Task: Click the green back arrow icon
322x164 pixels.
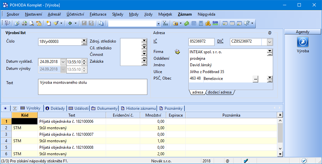Action: pos(70,23)
